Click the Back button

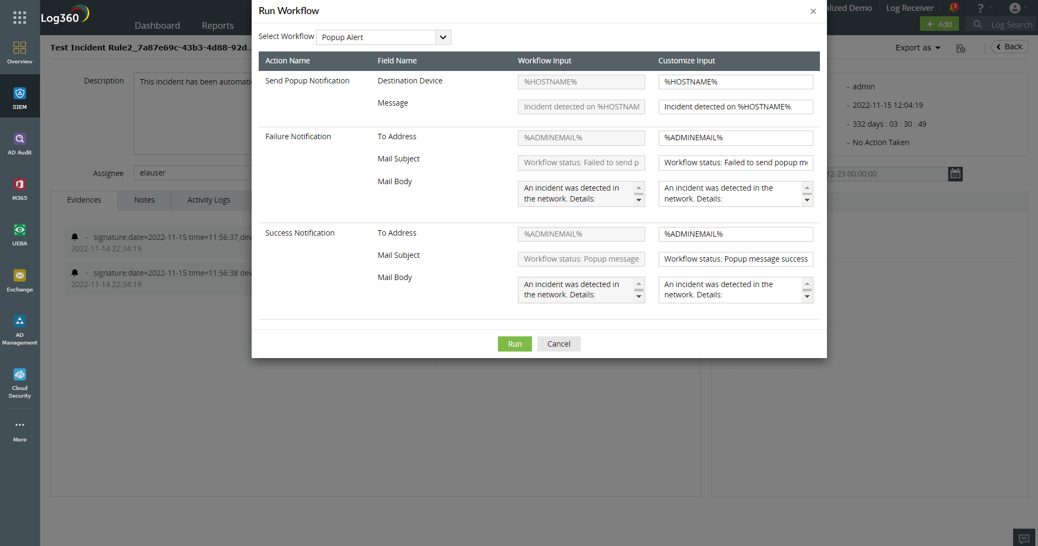click(x=1009, y=47)
